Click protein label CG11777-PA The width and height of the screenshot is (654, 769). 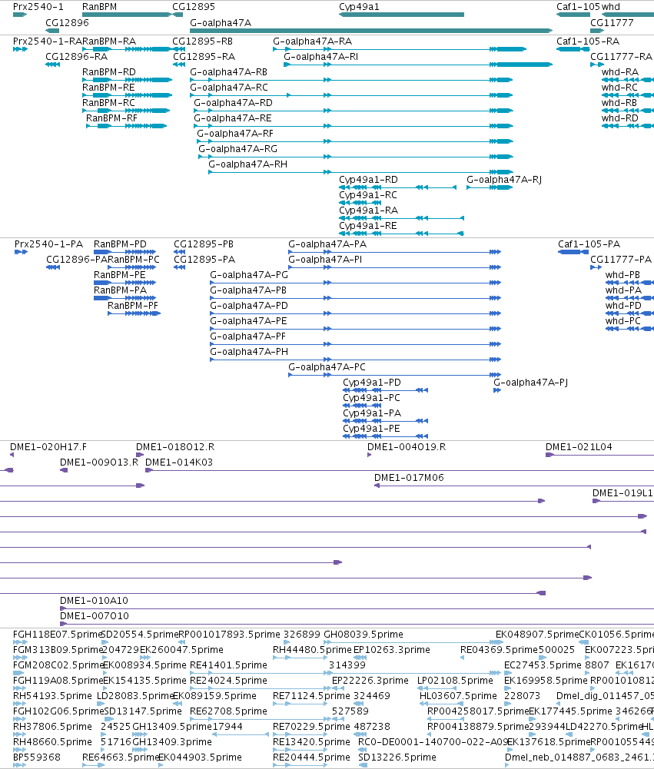(x=621, y=260)
